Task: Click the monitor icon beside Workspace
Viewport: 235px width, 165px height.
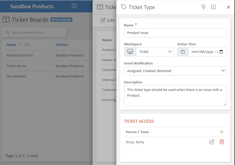Action: click(x=130, y=52)
